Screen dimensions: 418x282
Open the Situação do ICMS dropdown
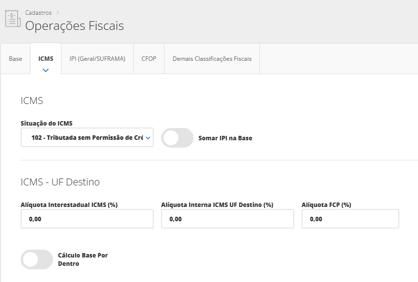point(87,138)
